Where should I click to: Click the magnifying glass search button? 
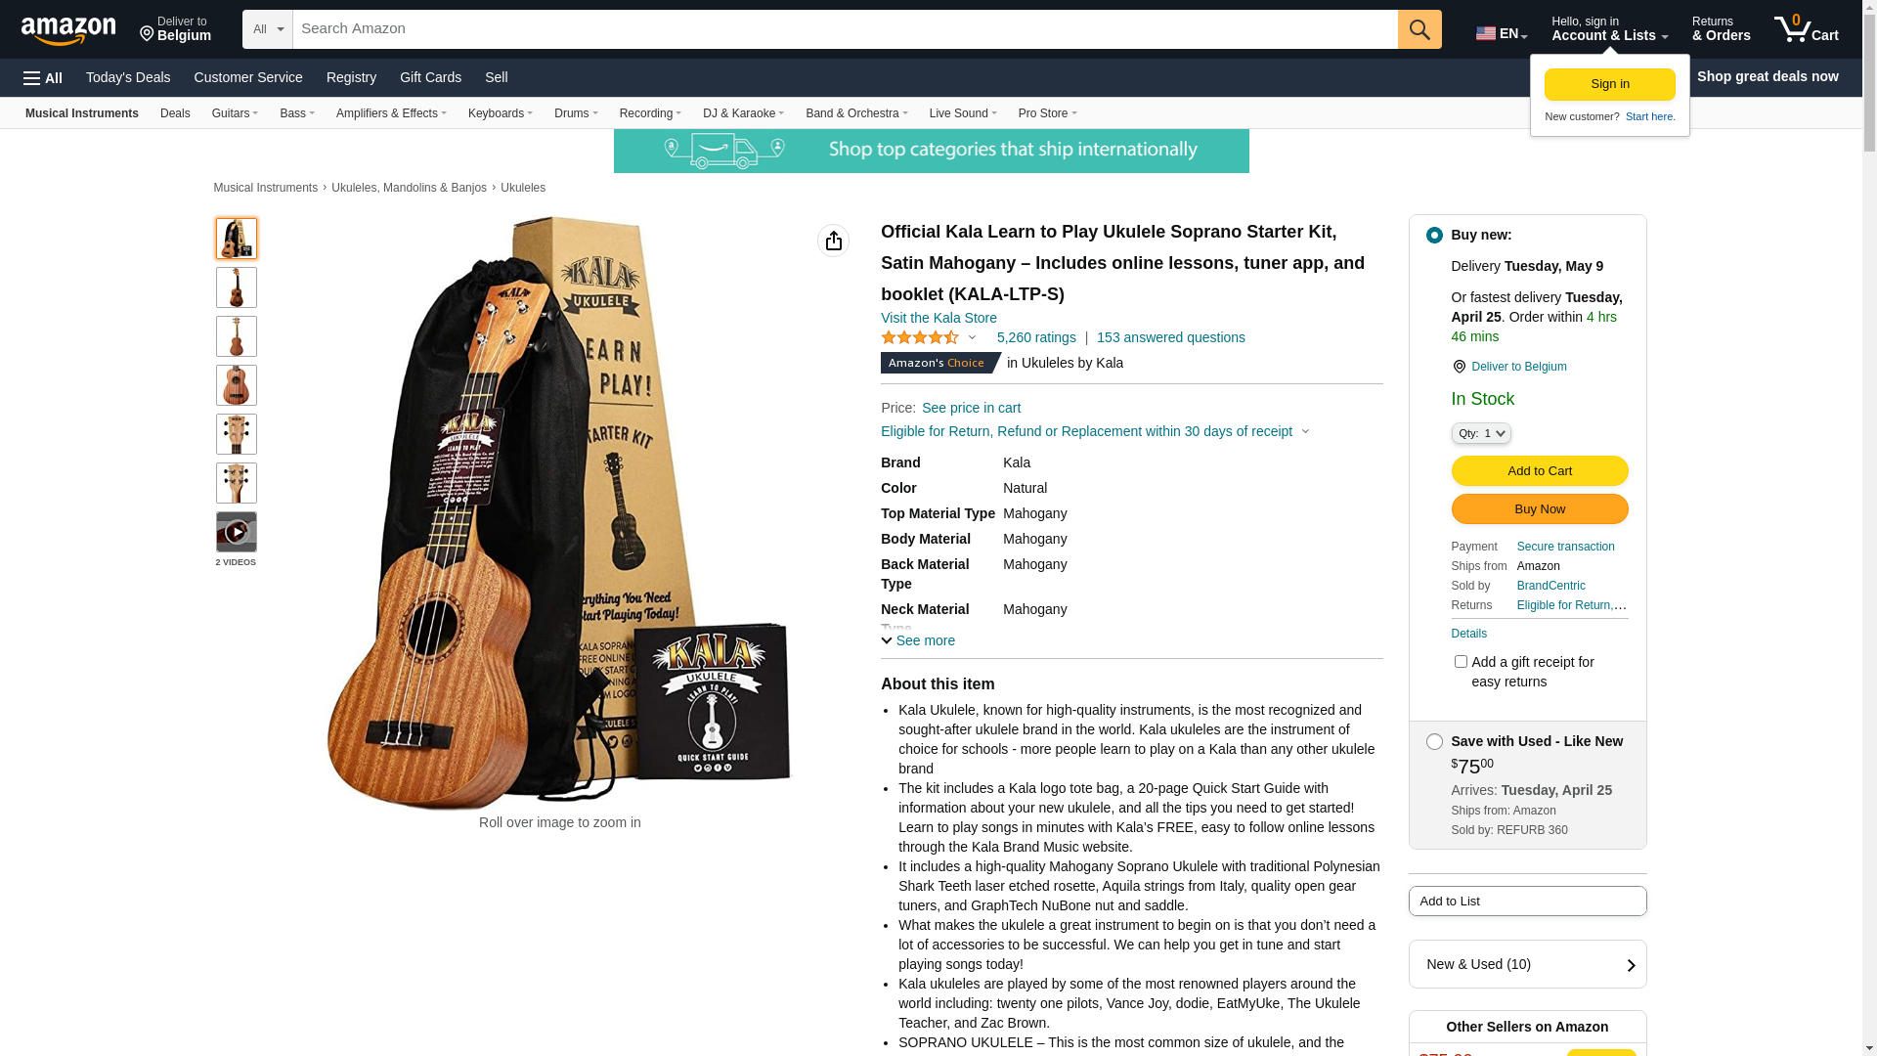pos(1419,29)
